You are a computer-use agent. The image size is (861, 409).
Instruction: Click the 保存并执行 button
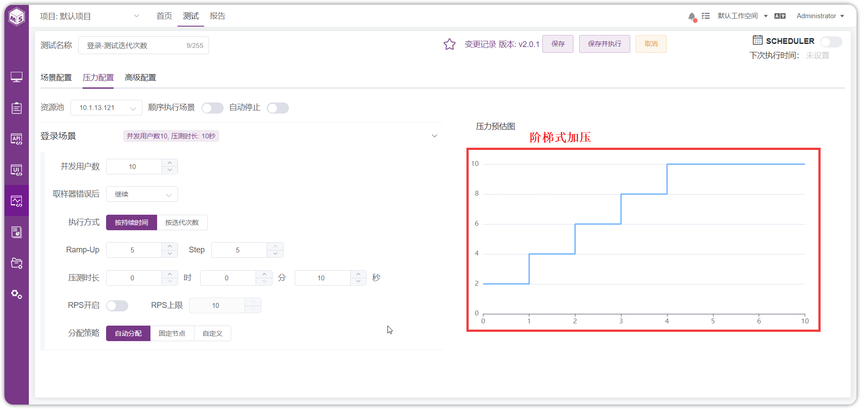click(604, 44)
